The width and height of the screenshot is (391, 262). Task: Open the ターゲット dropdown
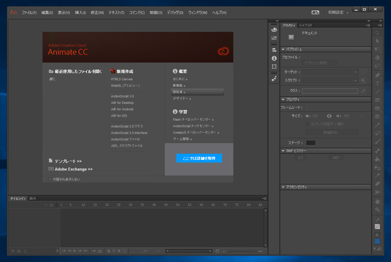click(330, 72)
